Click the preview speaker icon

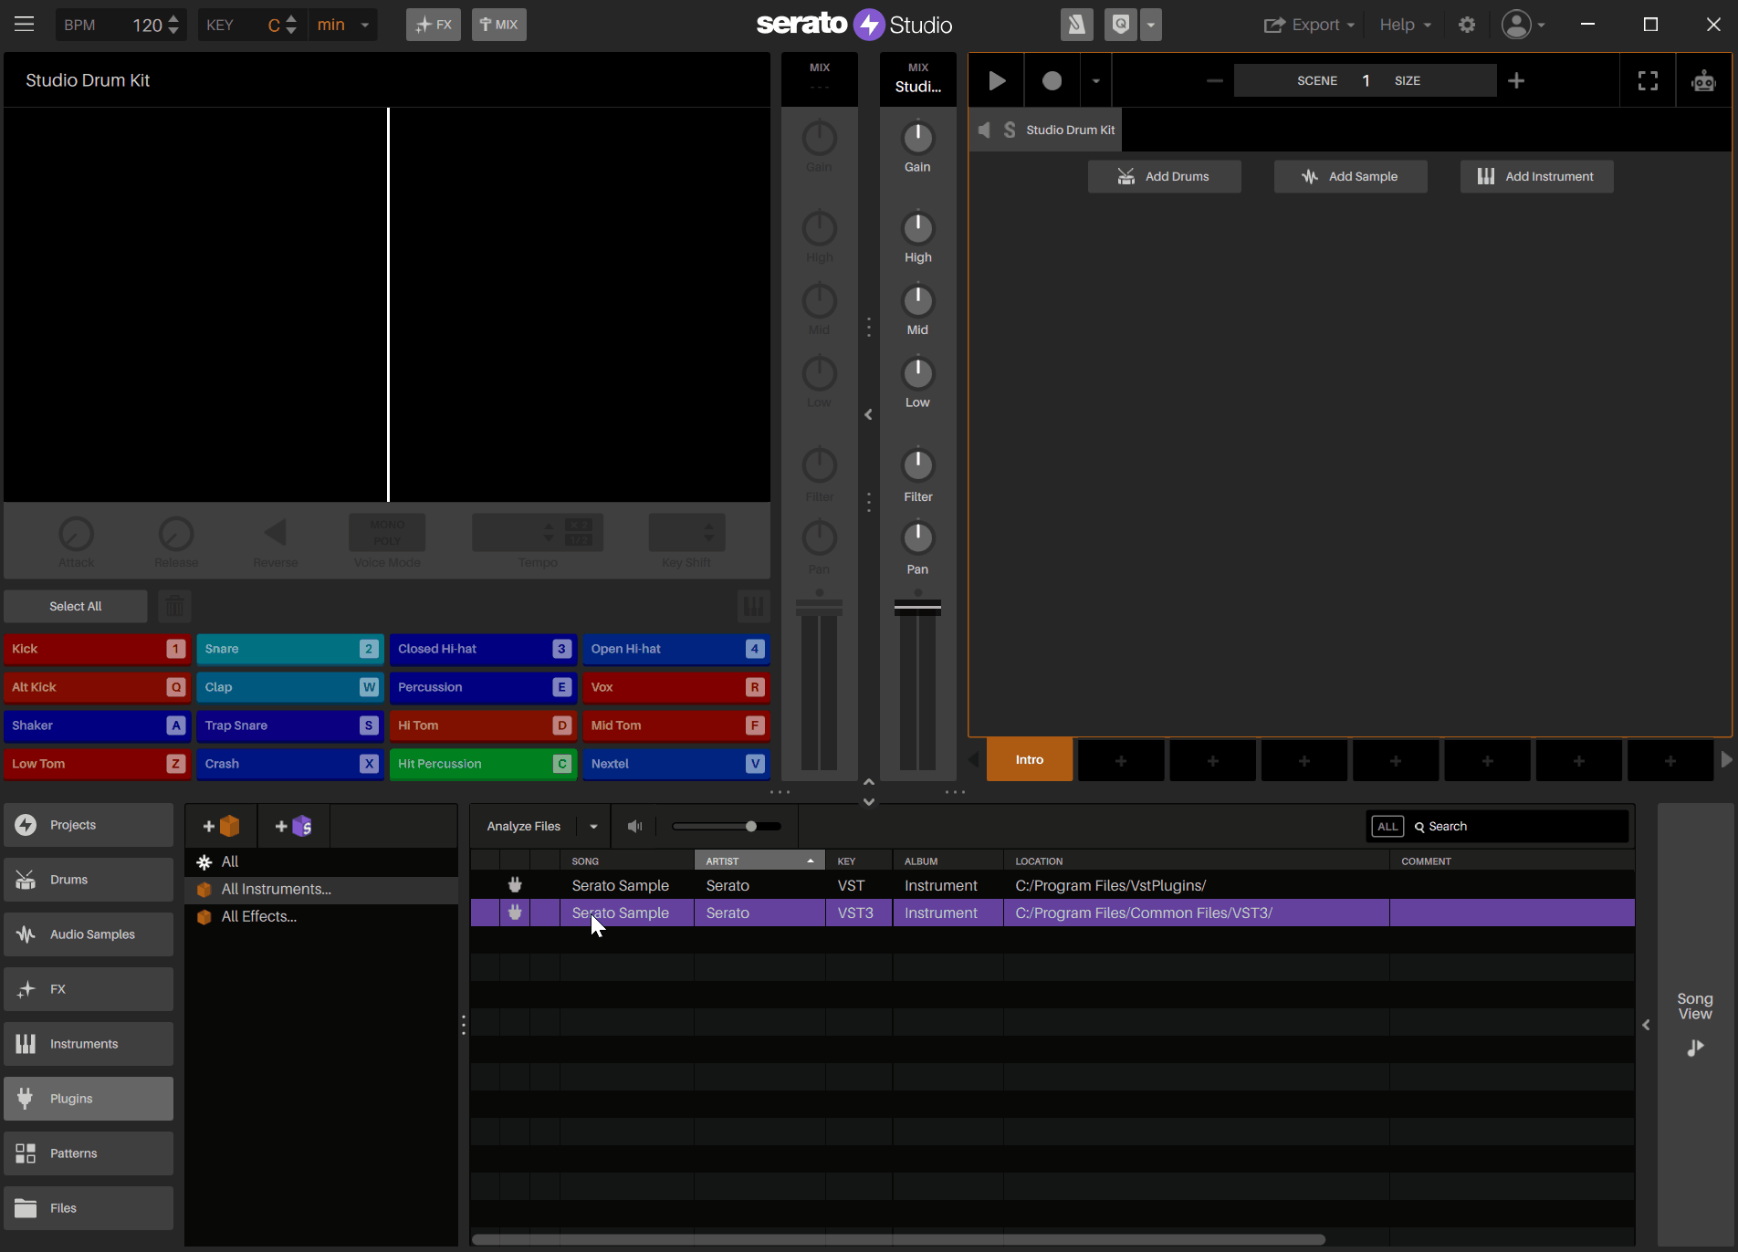635,826
